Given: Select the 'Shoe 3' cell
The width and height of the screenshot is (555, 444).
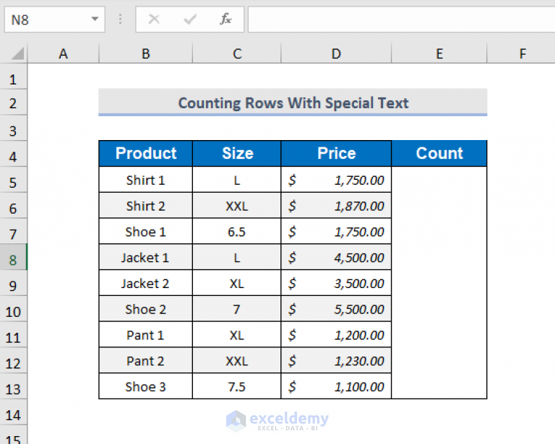Looking at the screenshot, I should click(145, 386).
